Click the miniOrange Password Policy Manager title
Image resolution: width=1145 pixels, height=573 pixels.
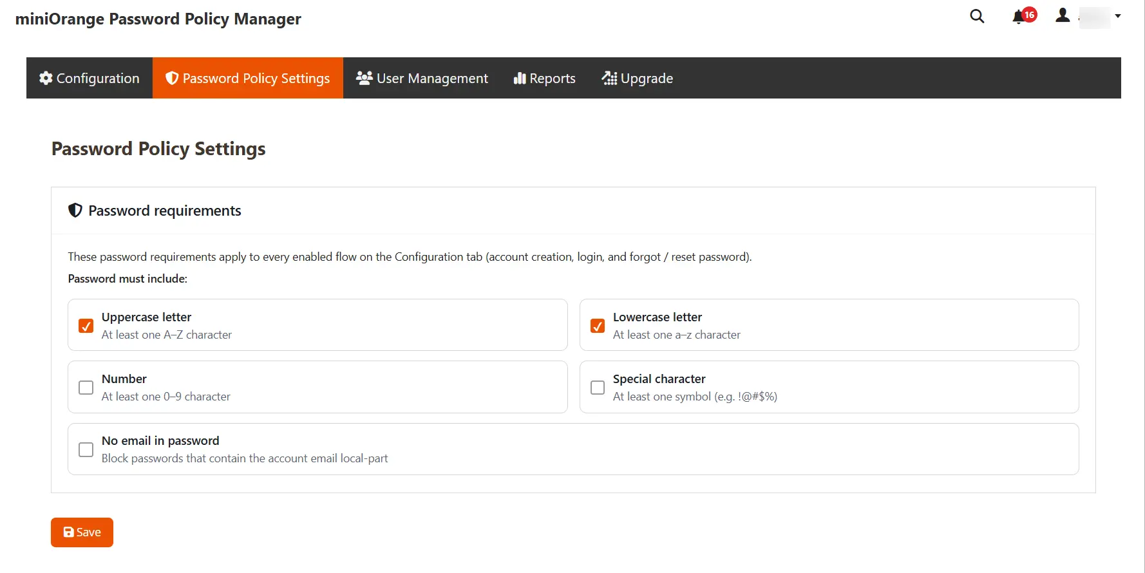pyautogui.click(x=158, y=19)
